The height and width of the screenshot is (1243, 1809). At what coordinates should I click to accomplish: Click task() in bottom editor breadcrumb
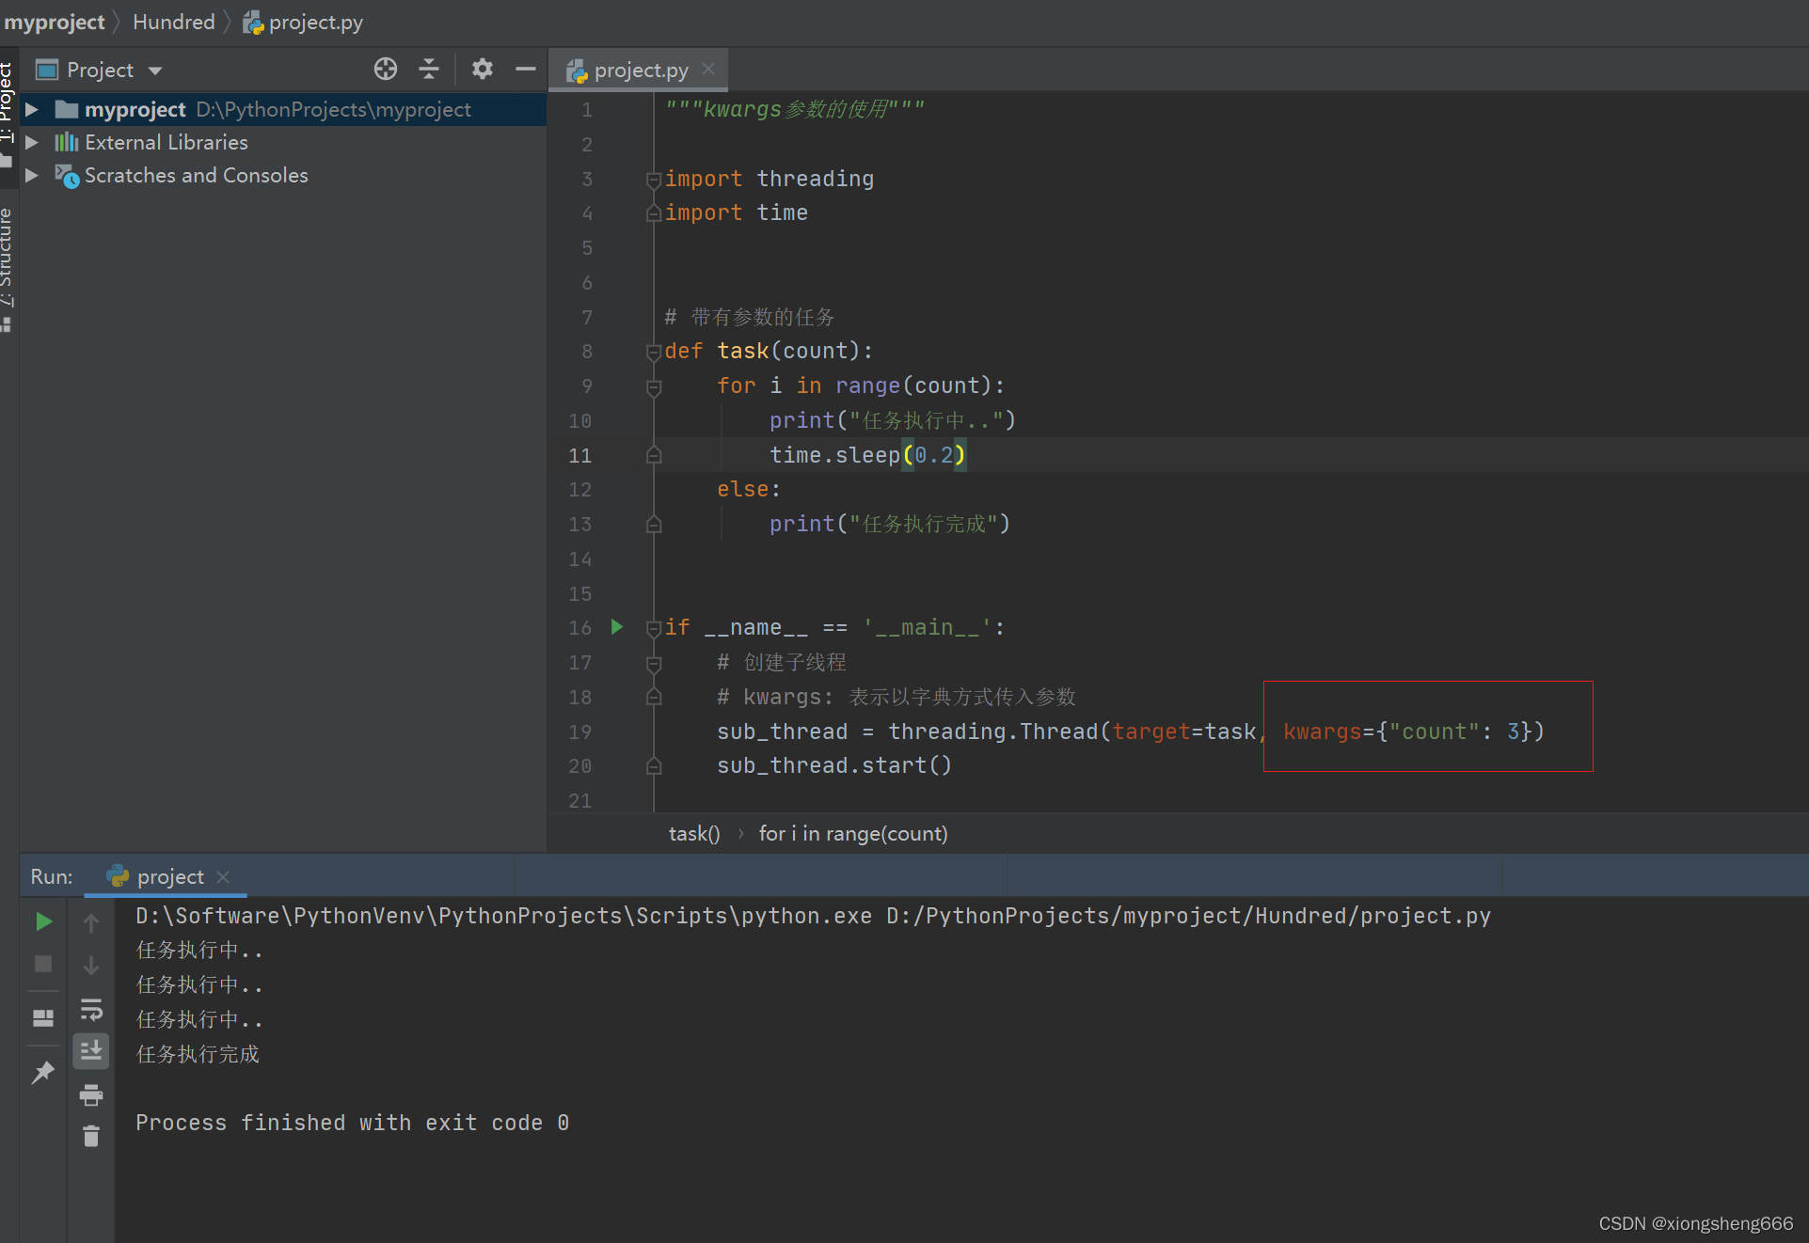[x=694, y=834]
